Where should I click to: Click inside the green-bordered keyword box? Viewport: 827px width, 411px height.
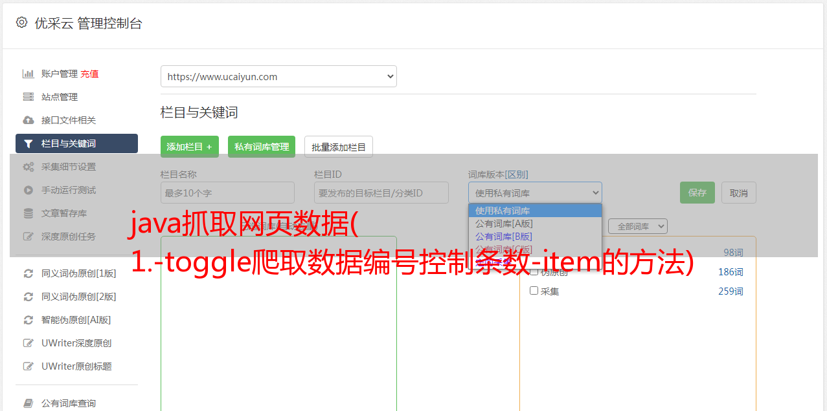point(278,323)
